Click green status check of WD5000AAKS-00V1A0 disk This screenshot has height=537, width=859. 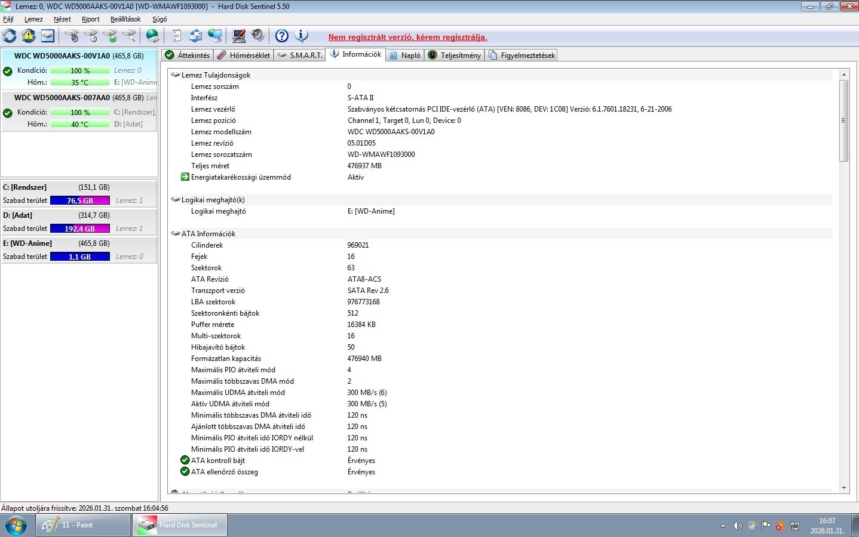pos(8,72)
